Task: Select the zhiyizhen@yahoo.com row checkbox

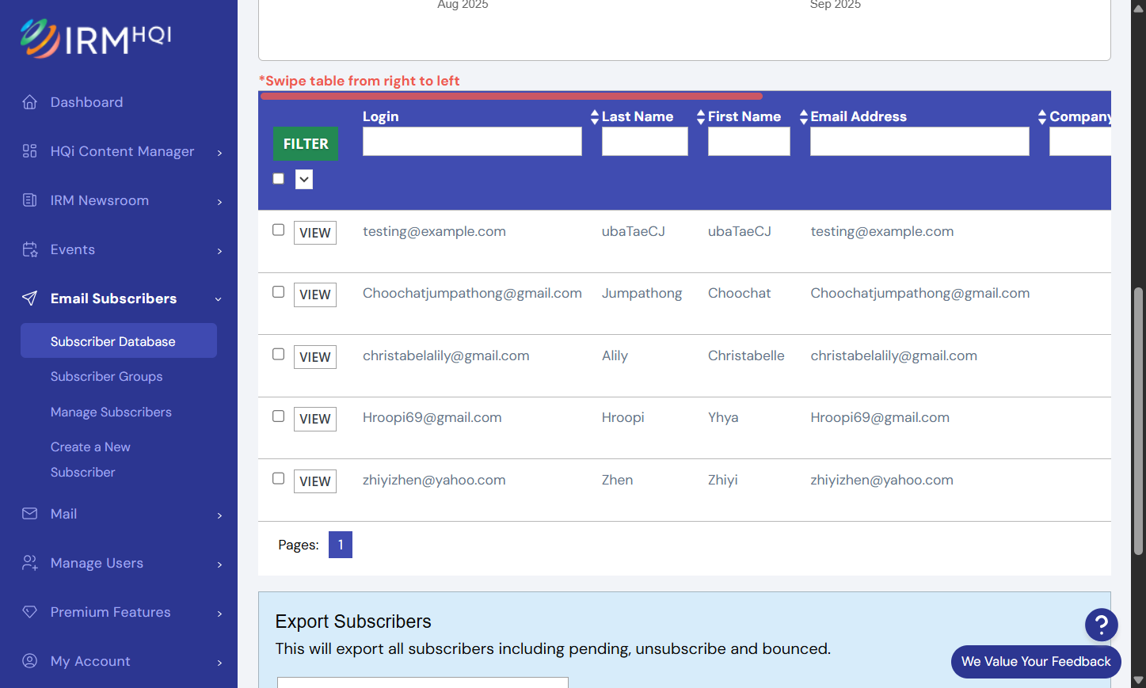Action: [279, 478]
